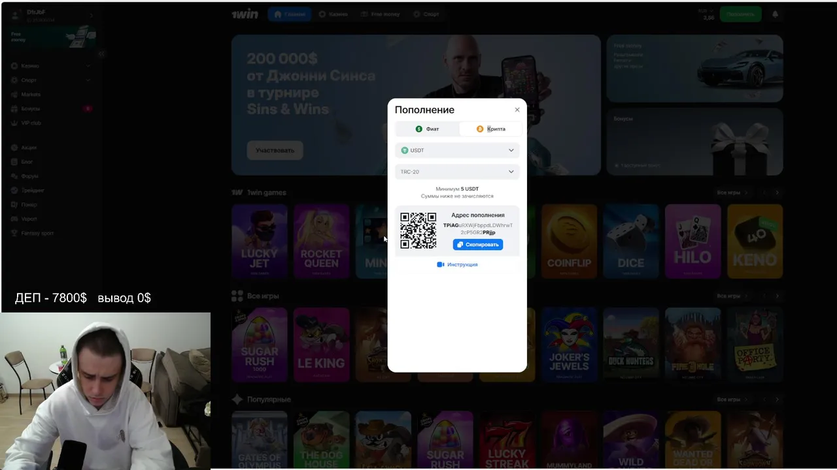Image resolution: width=837 pixels, height=470 pixels.
Task: Open the Rocket Queen game tile
Action: coord(321,242)
